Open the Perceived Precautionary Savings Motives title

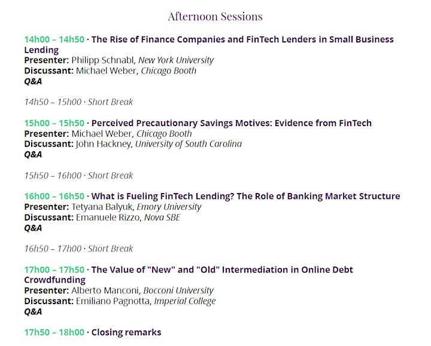[x=232, y=123]
